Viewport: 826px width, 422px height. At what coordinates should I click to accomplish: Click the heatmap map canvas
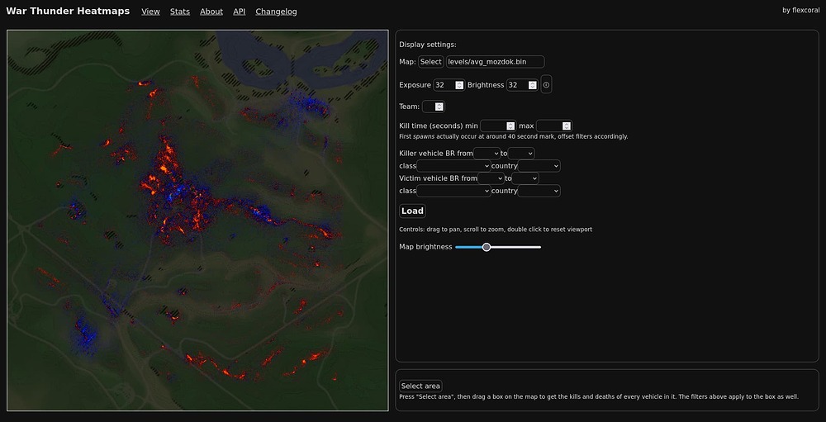(197, 220)
